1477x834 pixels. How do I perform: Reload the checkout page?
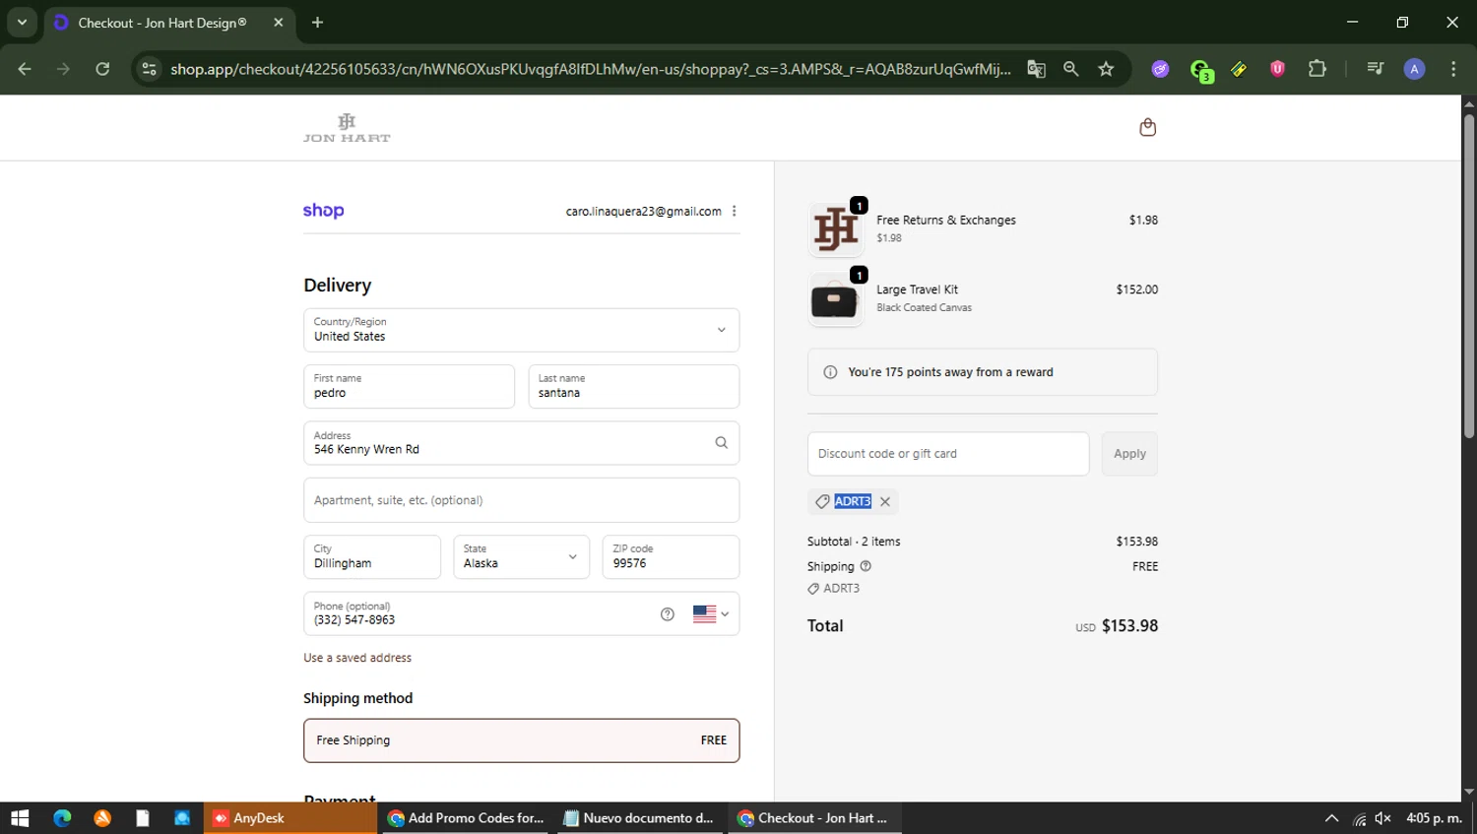tap(102, 69)
